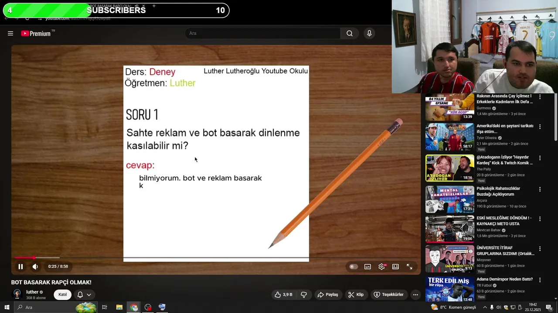This screenshot has height=313, width=558.
Task: Open the tray microphone icon
Action: pos(492,307)
